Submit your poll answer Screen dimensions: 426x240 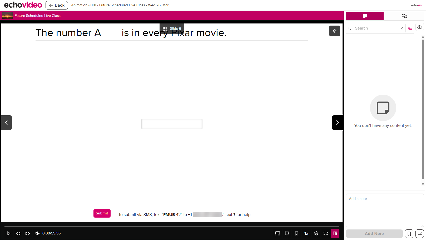102,213
